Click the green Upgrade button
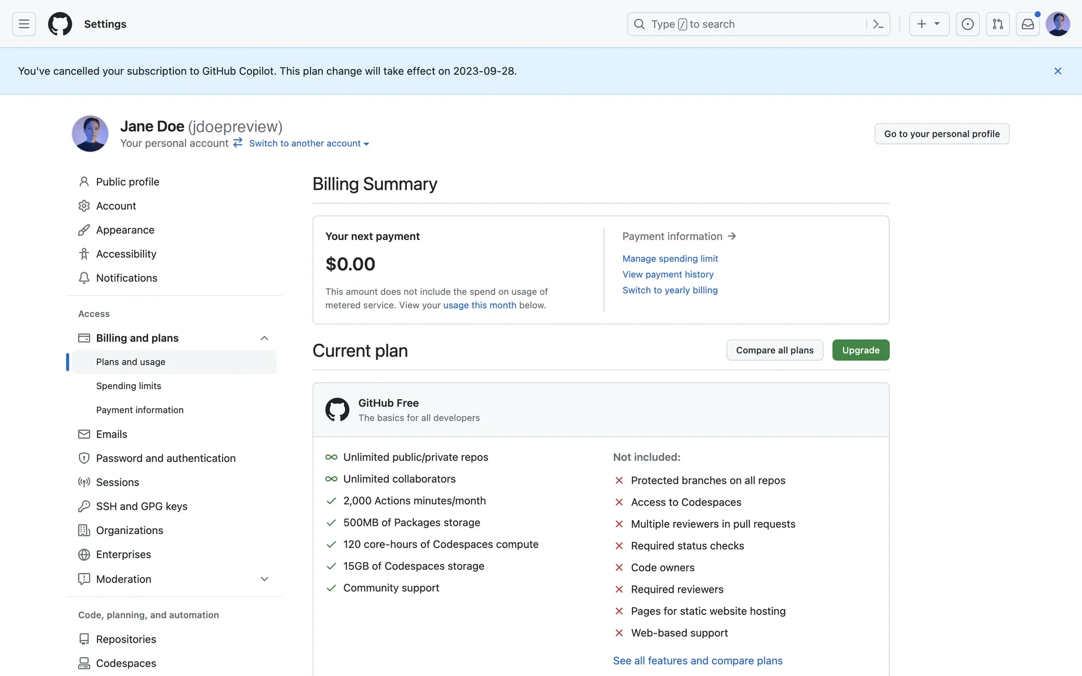This screenshot has width=1082, height=676. pos(861,350)
